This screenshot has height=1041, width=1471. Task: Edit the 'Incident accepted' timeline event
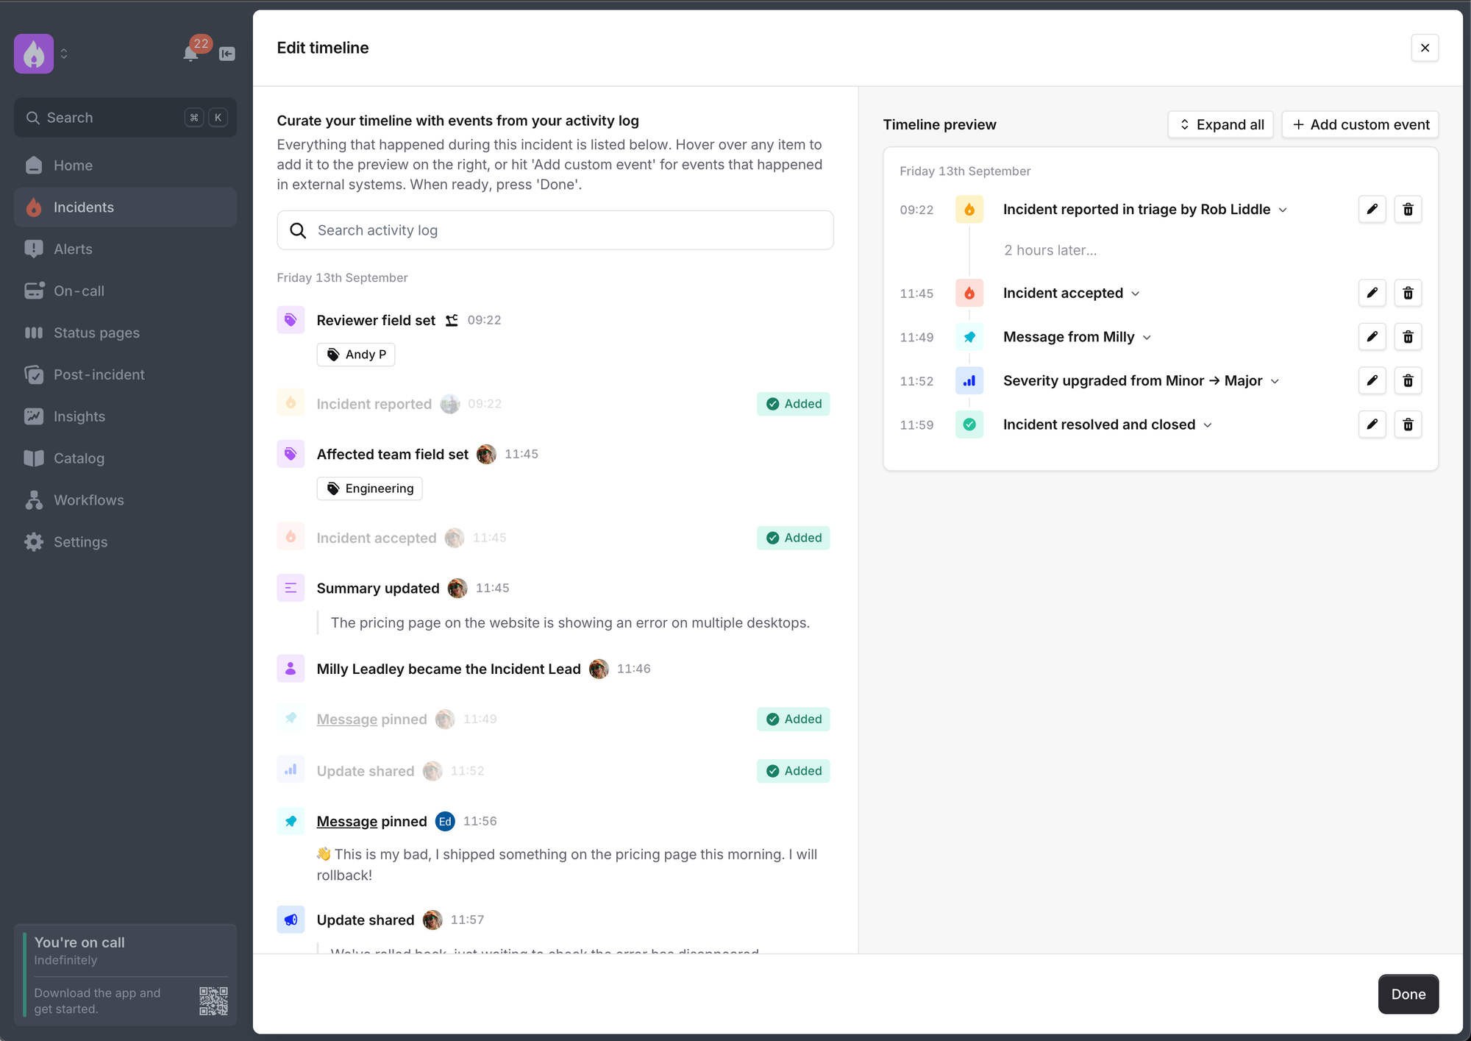(x=1372, y=293)
